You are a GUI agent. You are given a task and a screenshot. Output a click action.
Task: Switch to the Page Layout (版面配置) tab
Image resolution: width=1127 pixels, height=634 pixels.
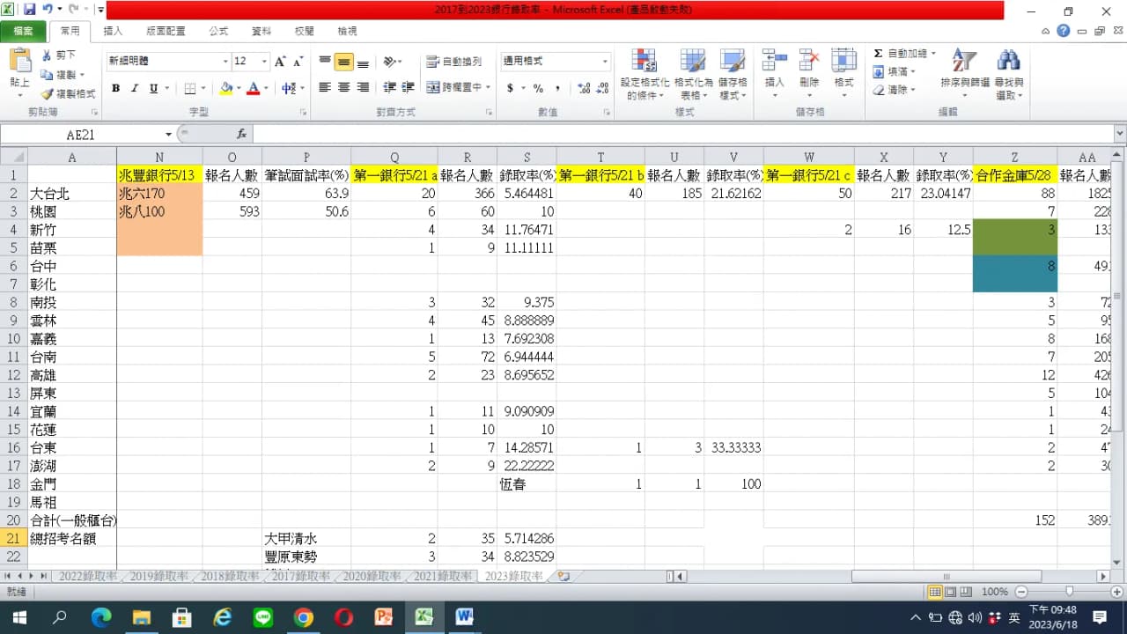166,31
